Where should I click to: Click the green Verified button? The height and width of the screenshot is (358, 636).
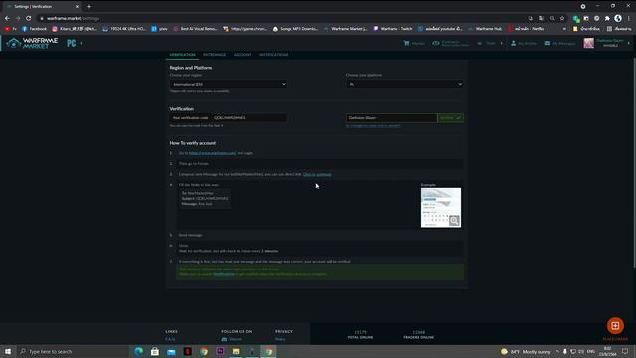click(450, 118)
